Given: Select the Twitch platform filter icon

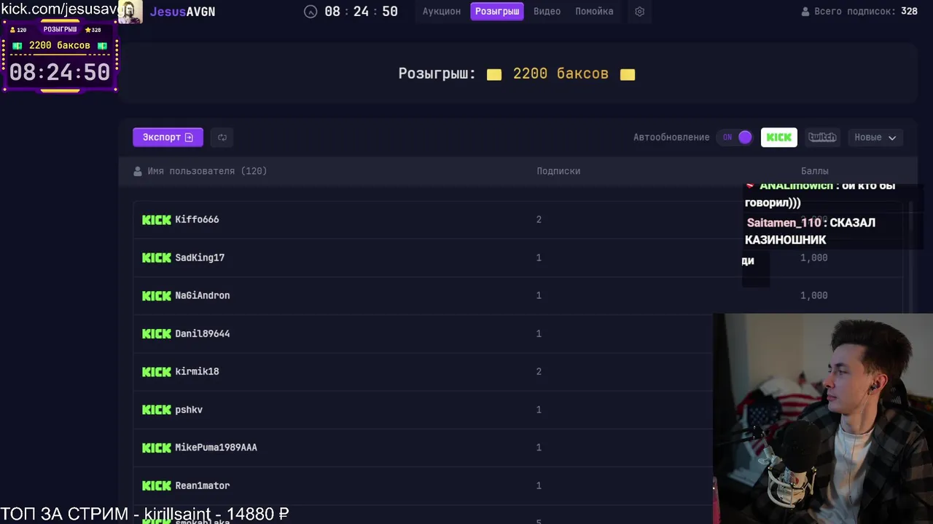Looking at the screenshot, I should point(821,137).
